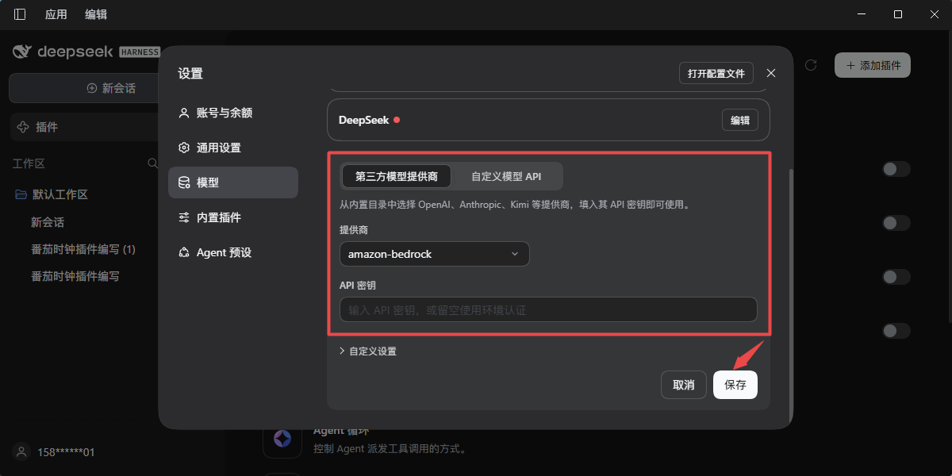Toggle the sidebar panel icon in the title bar
952x476 pixels.
[x=20, y=14]
